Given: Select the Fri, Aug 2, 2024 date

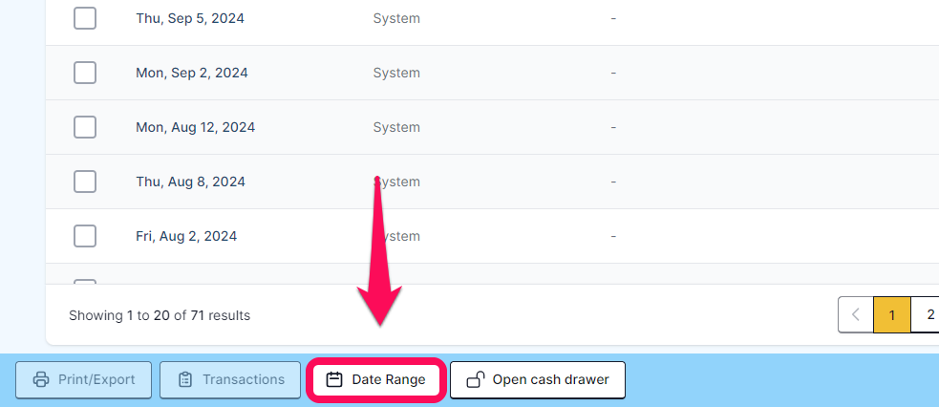Looking at the screenshot, I should (x=186, y=236).
